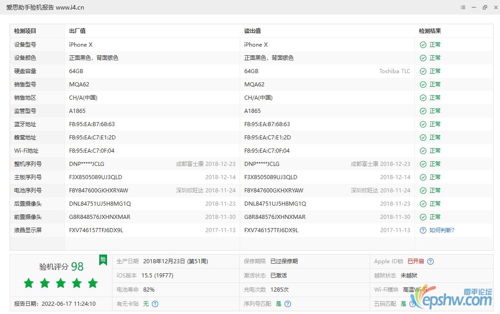Click the Toshiba TLC storage note

(395, 71)
